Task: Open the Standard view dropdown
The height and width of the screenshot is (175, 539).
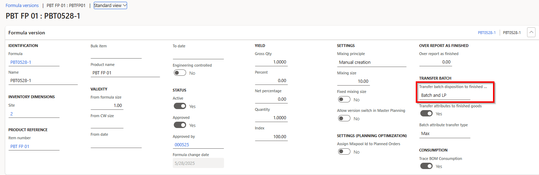Action: click(110, 6)
